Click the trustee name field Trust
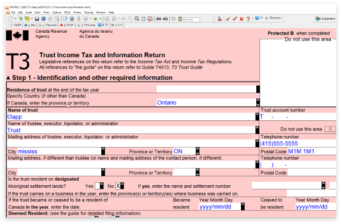The height and width of the screenshot is (224, 341). pos(131,130)
